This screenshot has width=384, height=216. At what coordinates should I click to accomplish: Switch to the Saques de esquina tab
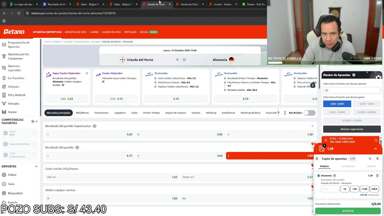click(x=175, y=113)
